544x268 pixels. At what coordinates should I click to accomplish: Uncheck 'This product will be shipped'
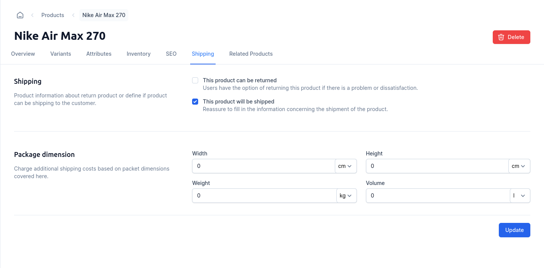coord(195,102)
